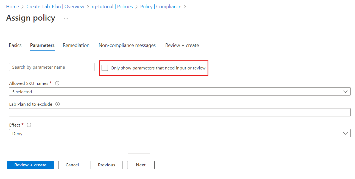Click the Allowed SKU names label

tap(29, 83)
